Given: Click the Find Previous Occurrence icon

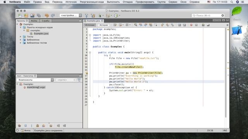Looking at the screenshot, I should 141,25.
